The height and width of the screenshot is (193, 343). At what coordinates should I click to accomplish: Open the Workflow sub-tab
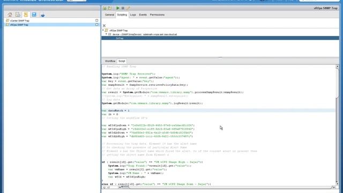pyautogui.click(x=110, y=61)
